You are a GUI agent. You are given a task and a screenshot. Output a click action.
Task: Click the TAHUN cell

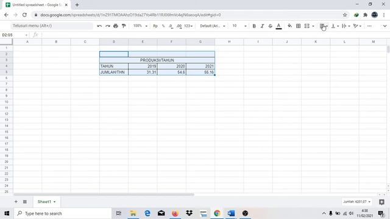tap(114, 66)
